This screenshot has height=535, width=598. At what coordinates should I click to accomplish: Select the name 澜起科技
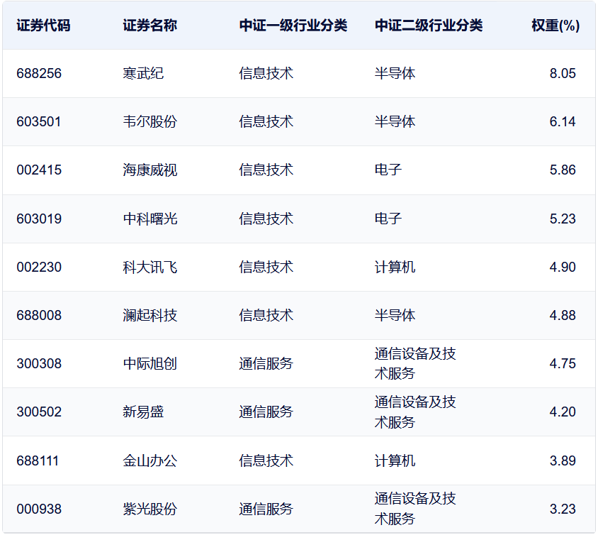(150, 316)
